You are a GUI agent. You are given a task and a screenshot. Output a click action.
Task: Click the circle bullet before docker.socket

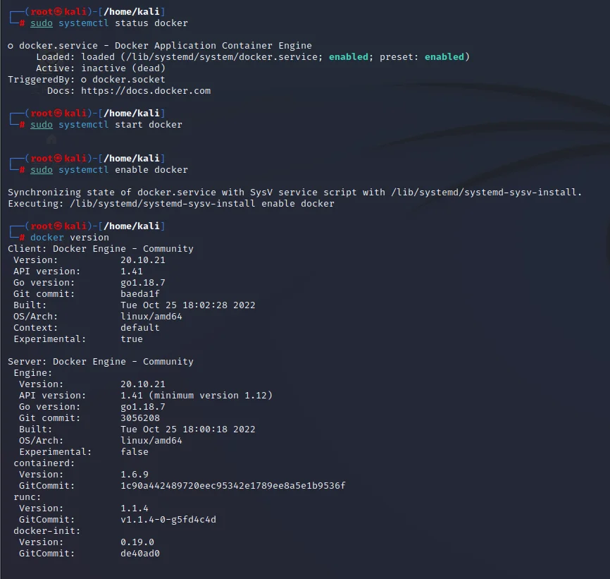84,79
